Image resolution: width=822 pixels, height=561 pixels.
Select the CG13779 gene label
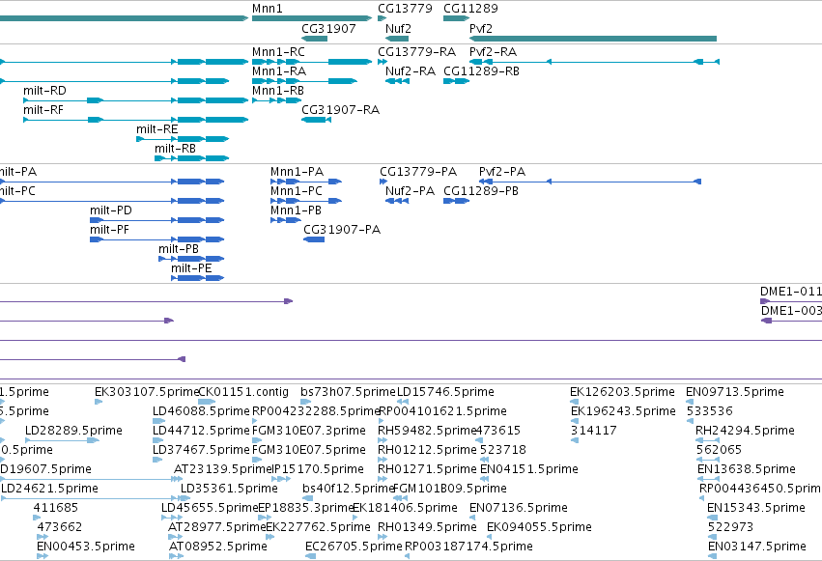tap(405, 9)
